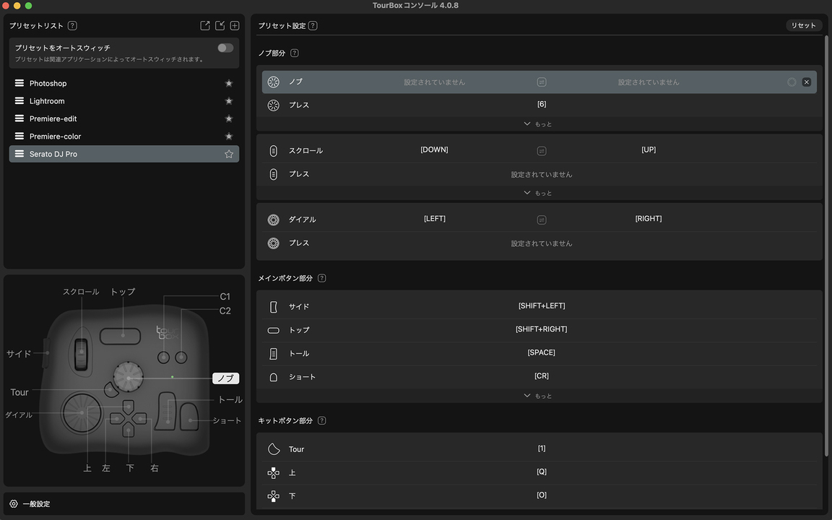Screen dimensions: 832x520
Task: Edit the サイド [SHIFT+LEFT] assignment
Action: click(x=541, y=305)
